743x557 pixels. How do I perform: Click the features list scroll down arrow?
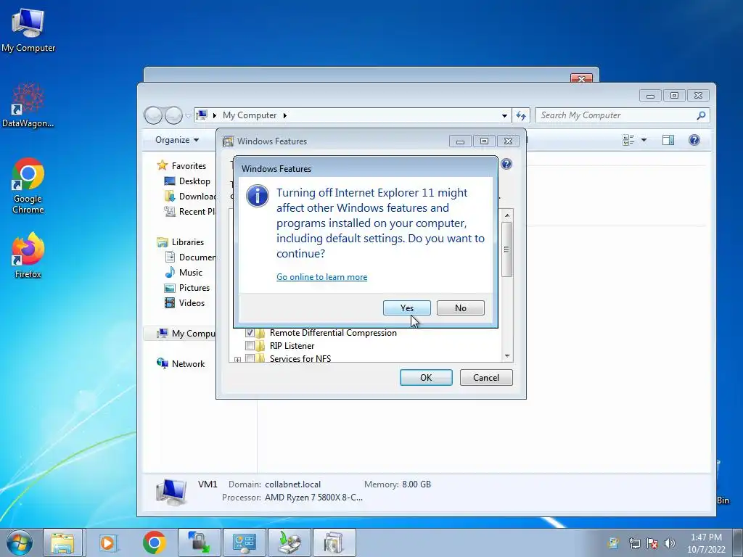[x=507, y=356]
